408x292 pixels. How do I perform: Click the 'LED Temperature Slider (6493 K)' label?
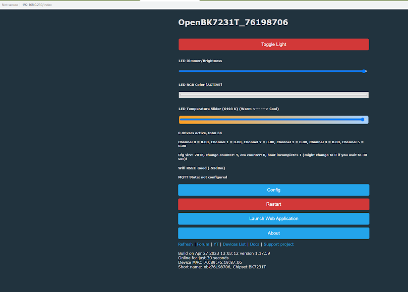coord(228,109)
